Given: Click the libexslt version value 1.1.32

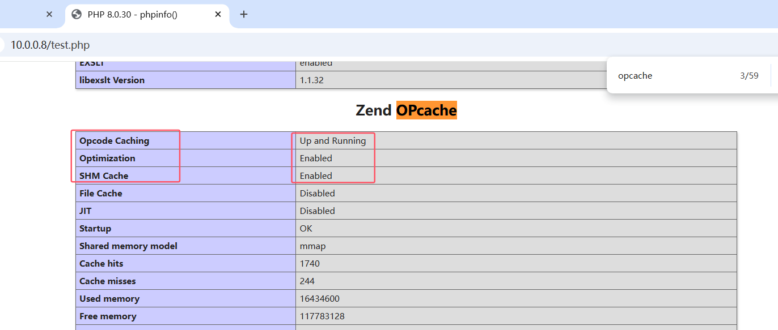Looking at the screenshot, I should pos(312,80).
